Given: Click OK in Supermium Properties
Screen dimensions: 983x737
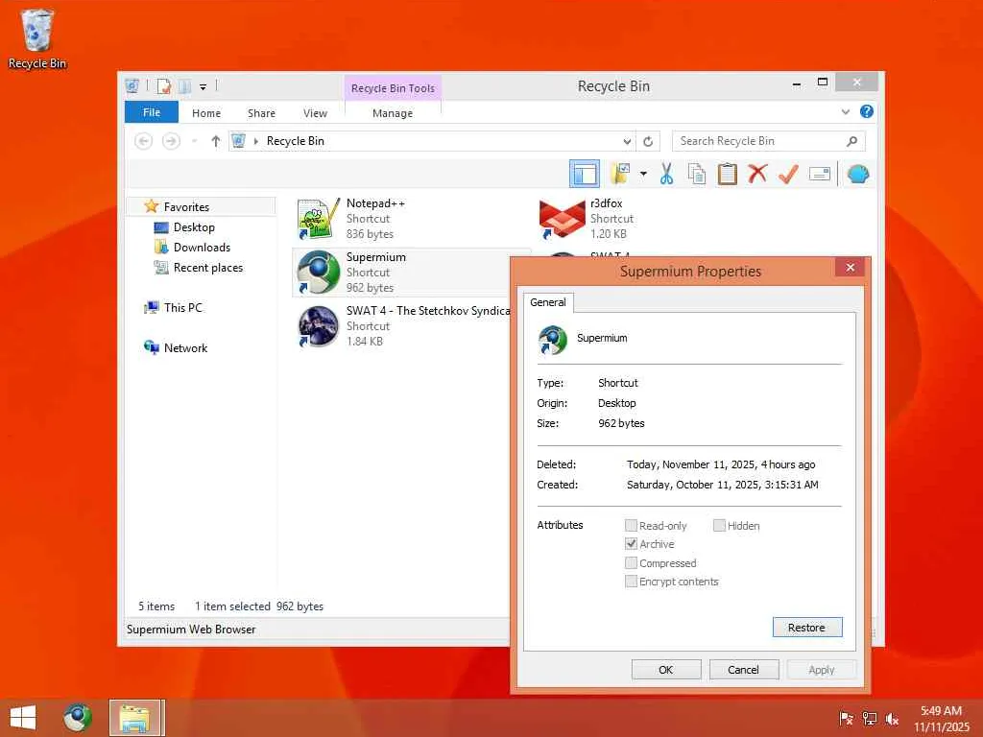Looking at the screenshot, I should [x=666, y=670].
